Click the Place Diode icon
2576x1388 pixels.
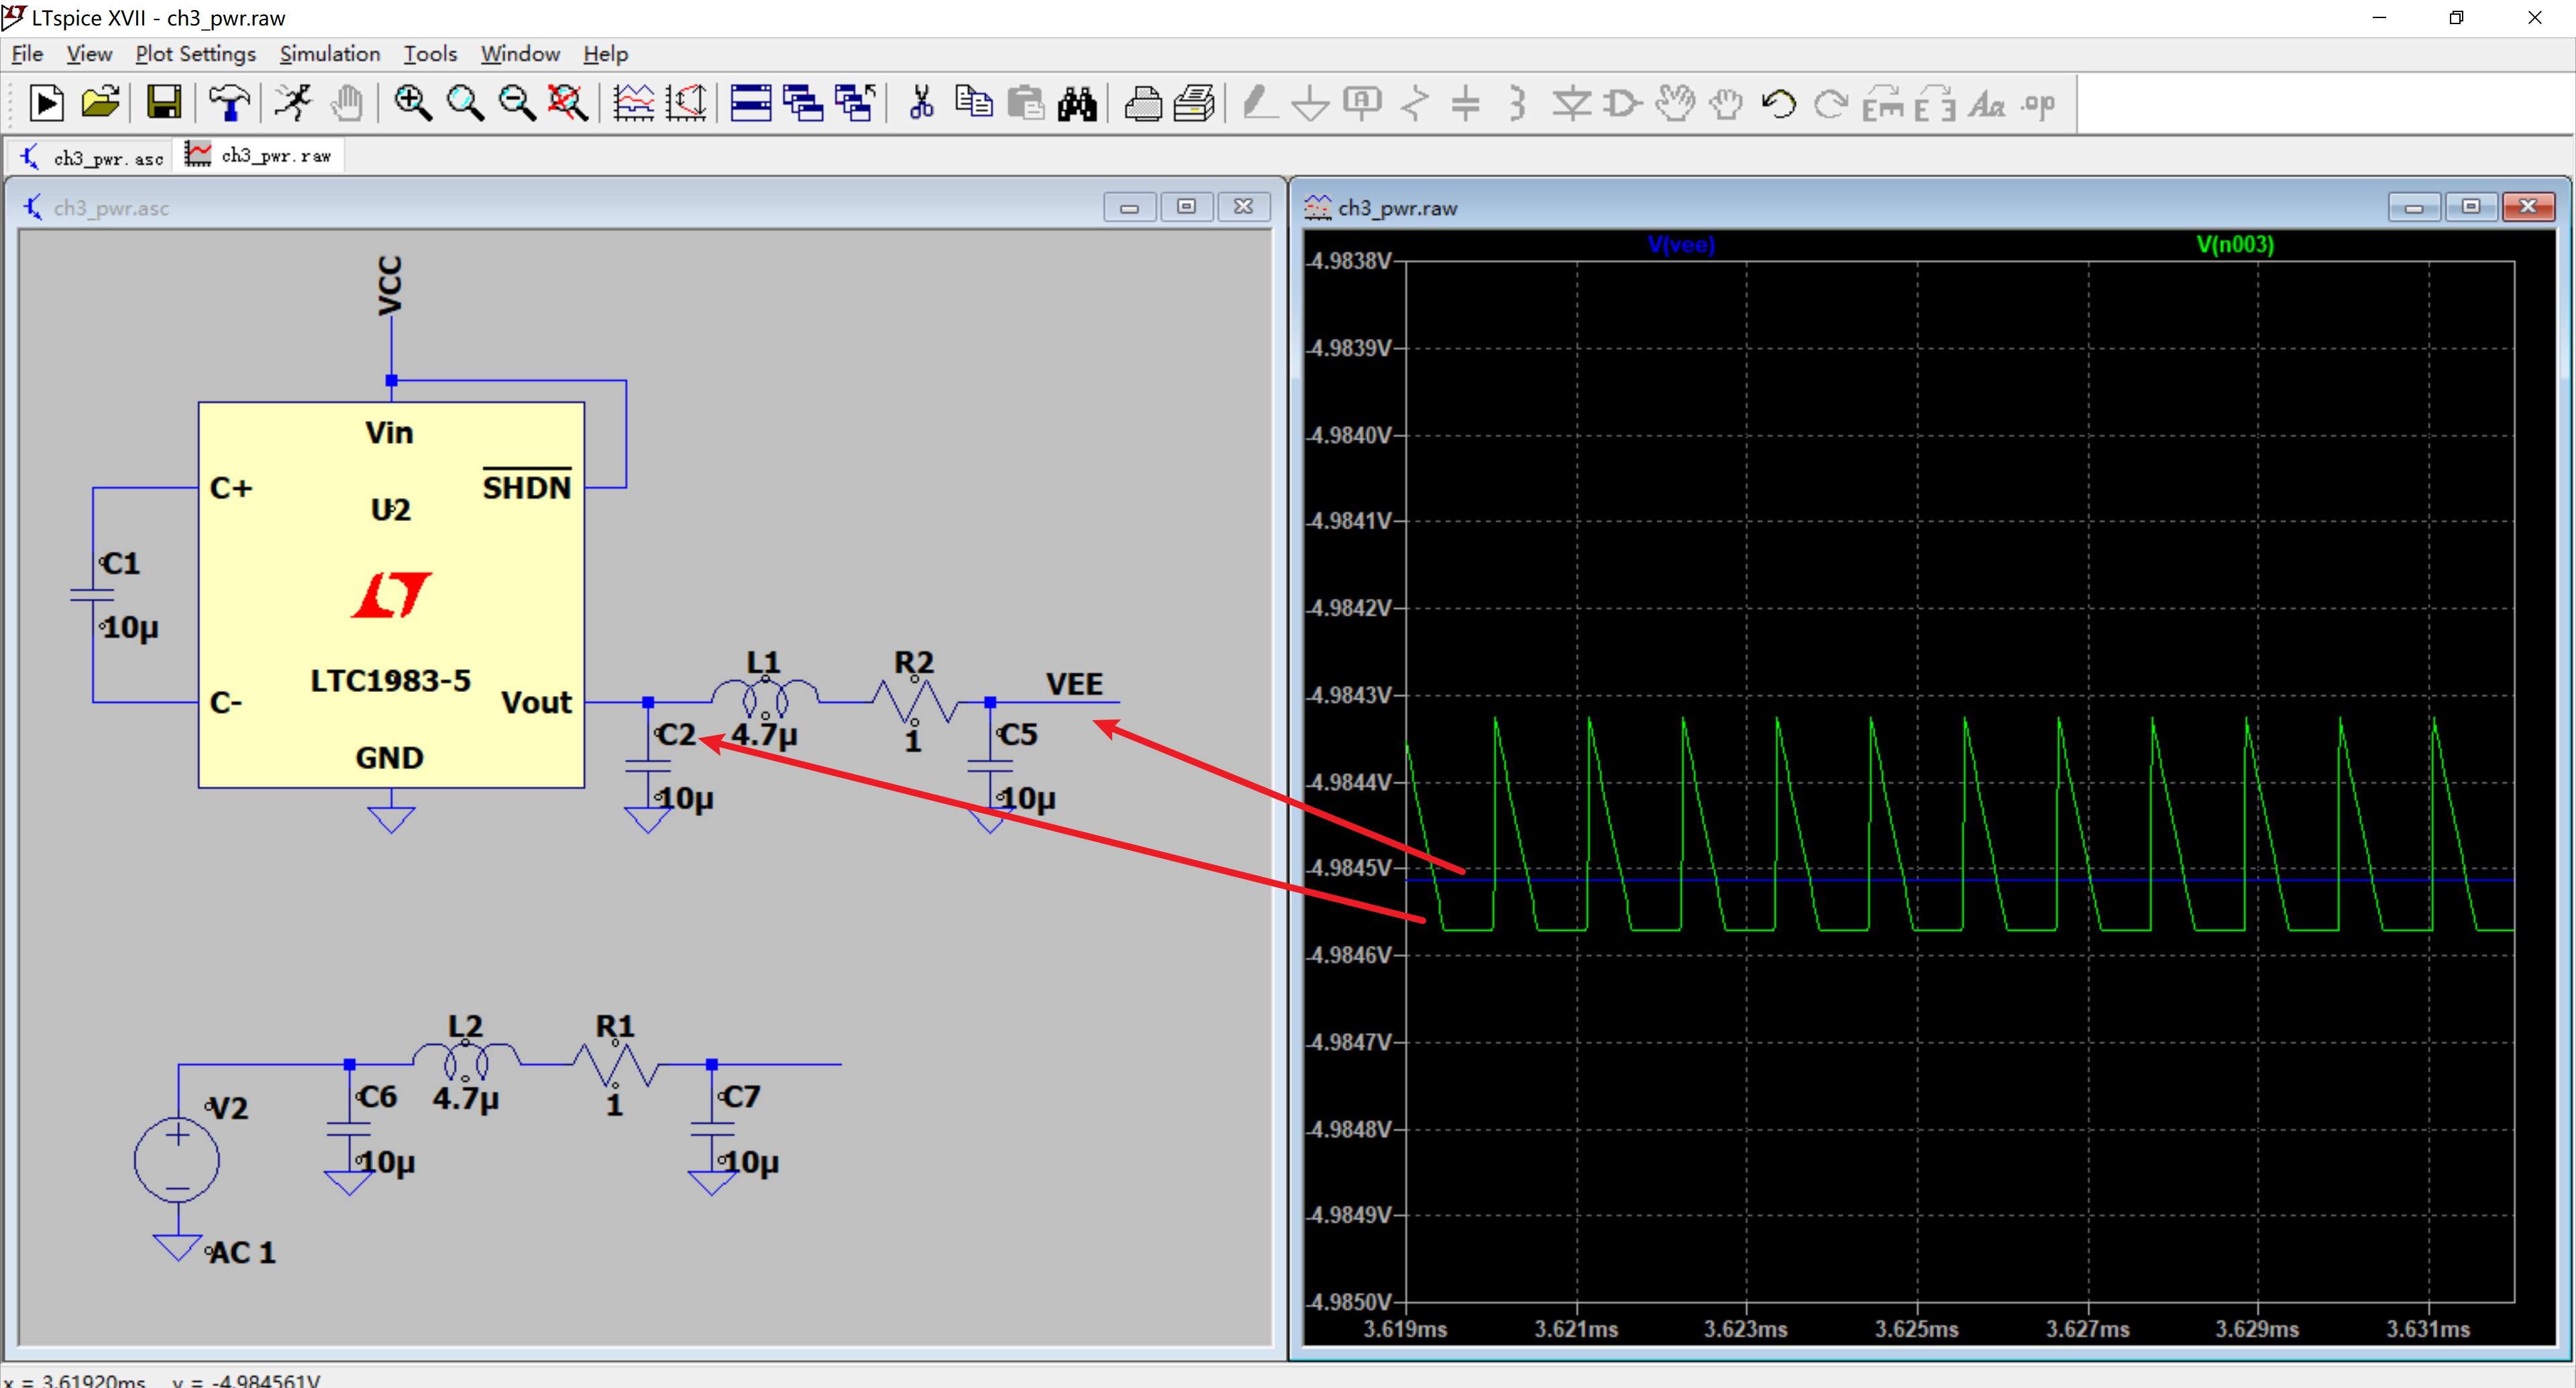[1571, 103]
